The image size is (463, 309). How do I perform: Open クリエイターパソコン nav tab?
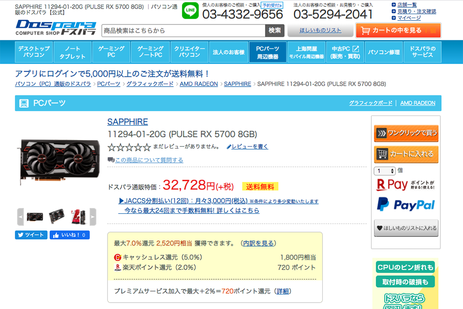[x=189, y=52]
